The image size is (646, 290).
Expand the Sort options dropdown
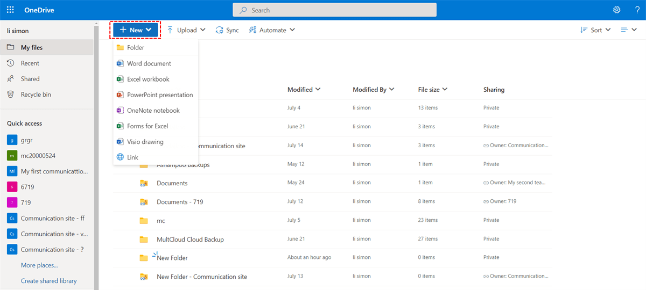(x=595, y=30)
